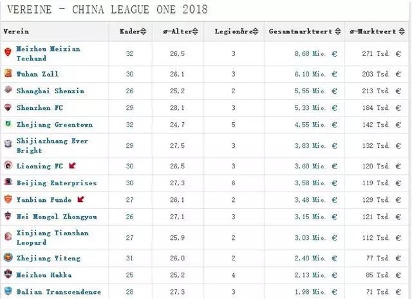Click the Meizhou Meixian Techand club crest
This screenshot has width=412, height=299.
click(x=8, y=53)
